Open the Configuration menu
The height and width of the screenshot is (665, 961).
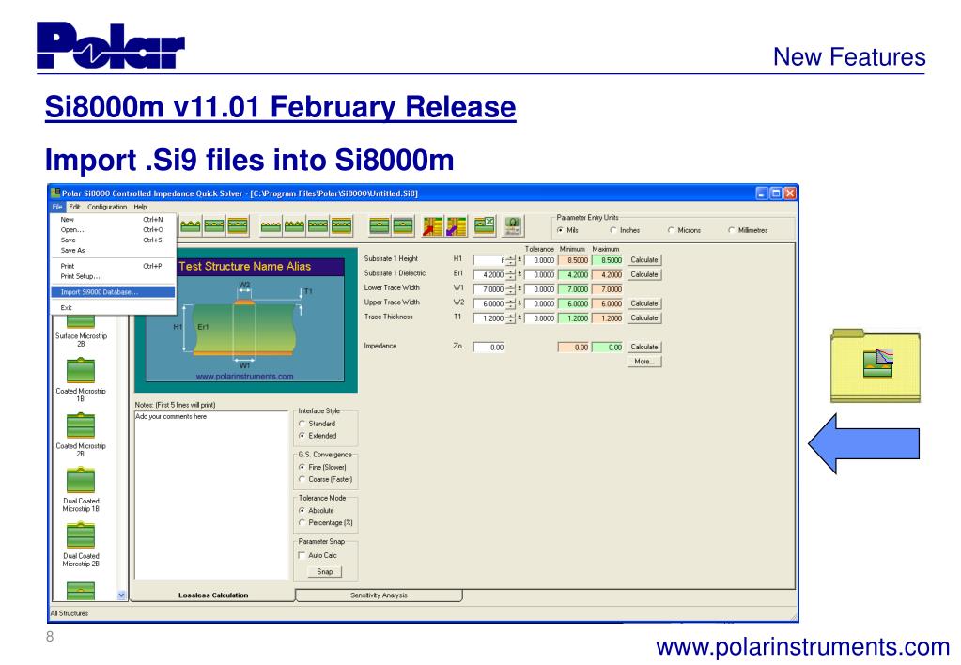click(107, 208)
